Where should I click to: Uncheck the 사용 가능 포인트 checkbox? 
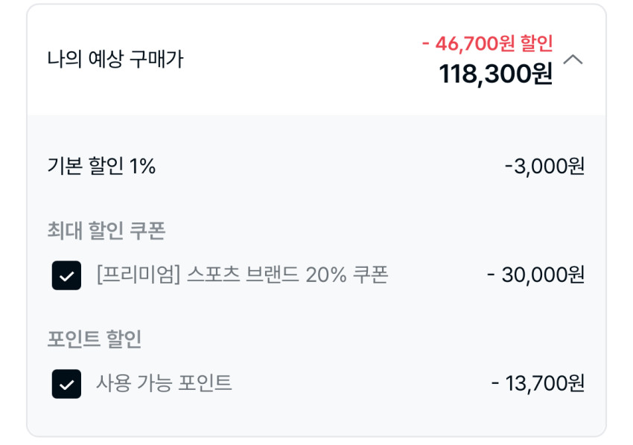tap(66, 384)
